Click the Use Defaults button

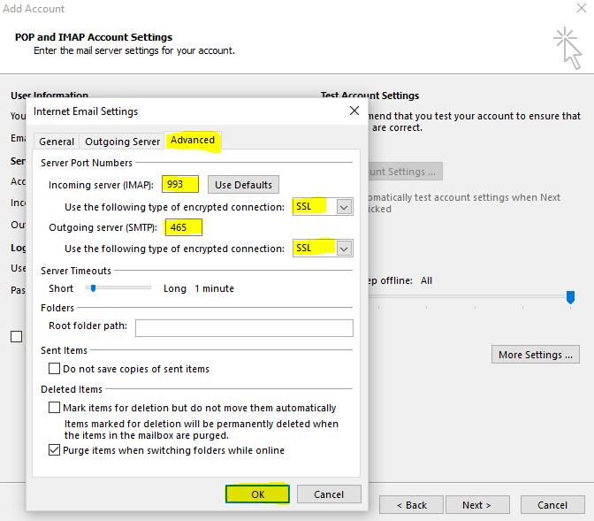(243, 185)
